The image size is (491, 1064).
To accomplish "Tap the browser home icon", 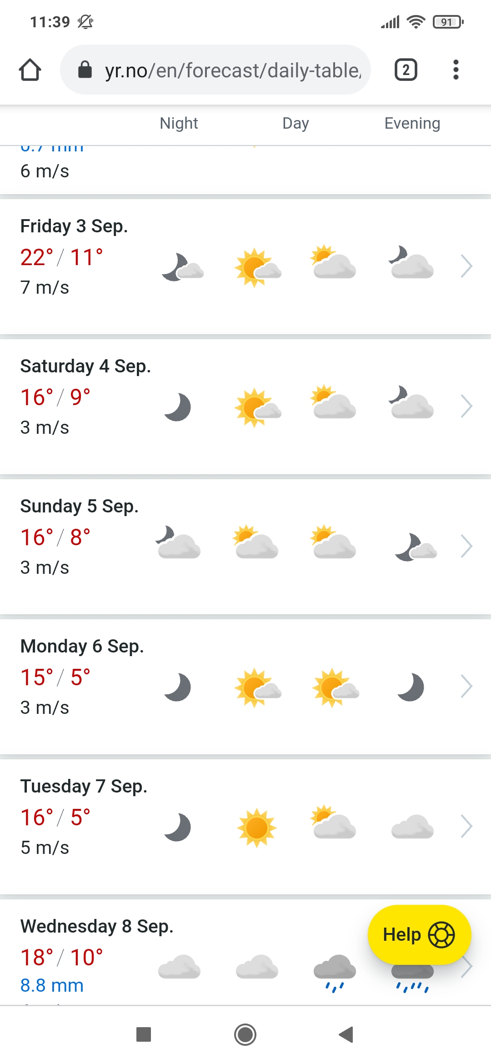I will pyautogui.click(x=30, y=70).
